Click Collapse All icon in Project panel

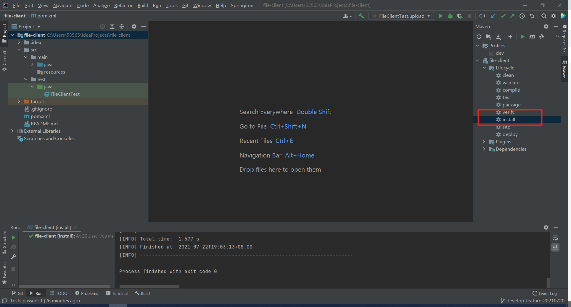point(122,26)
